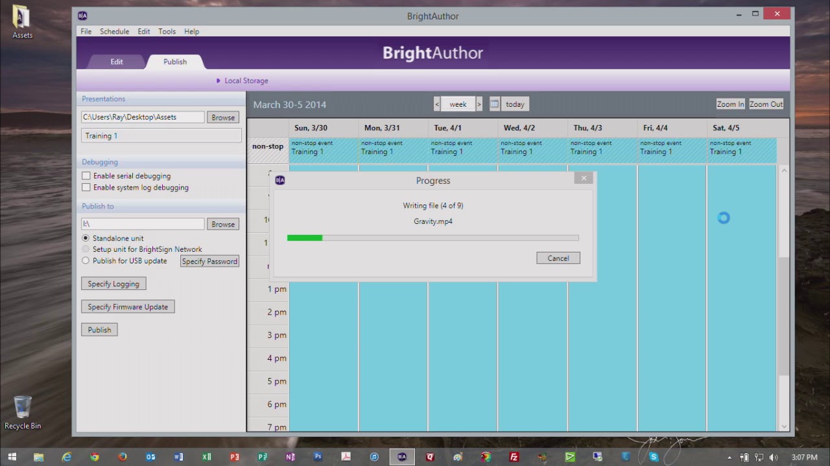Screen dimensions: 830x466
Task: Open Firefox from taskbar
Action: coord(123,457)
